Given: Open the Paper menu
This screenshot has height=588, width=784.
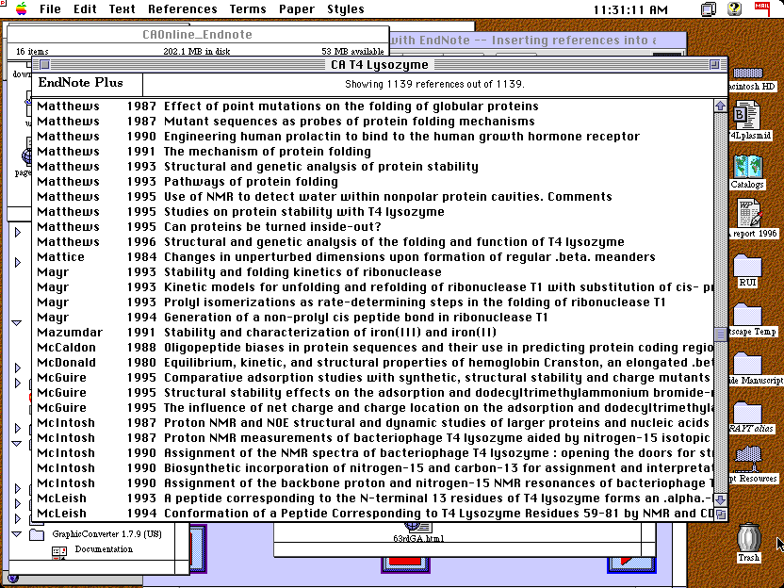Looking at the screenshot, I should [x=297, y=9].
